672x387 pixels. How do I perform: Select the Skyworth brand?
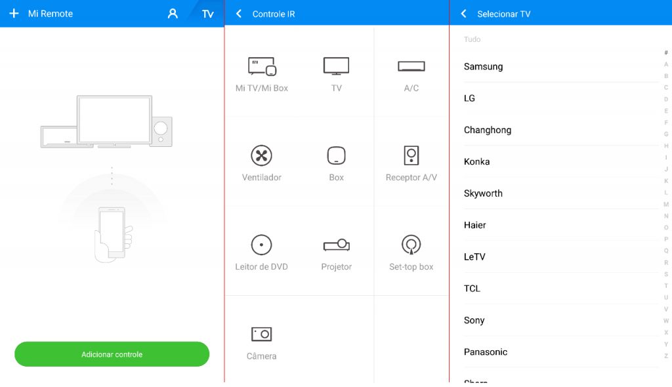pyautogui.click(x=561, y=193)
